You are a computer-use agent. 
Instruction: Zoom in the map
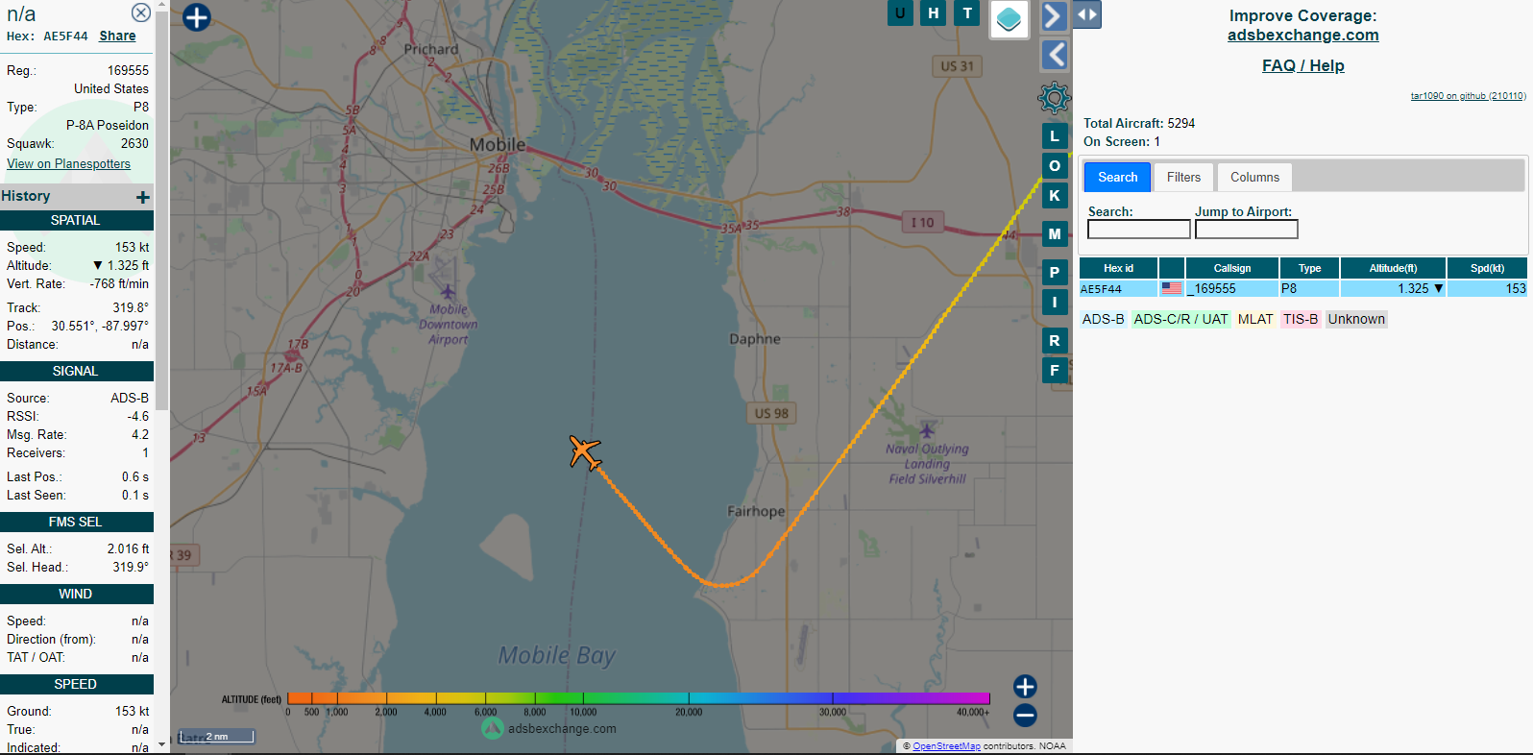1025,686
